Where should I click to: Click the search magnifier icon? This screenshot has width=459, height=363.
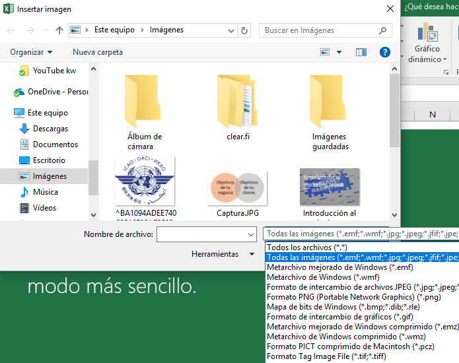382,30
